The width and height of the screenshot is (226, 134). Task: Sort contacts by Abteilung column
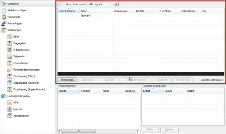(x=132, y=91)
